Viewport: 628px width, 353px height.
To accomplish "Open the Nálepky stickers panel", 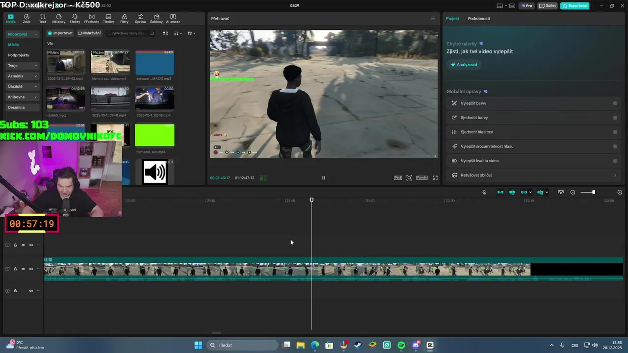I will (58, 19).
